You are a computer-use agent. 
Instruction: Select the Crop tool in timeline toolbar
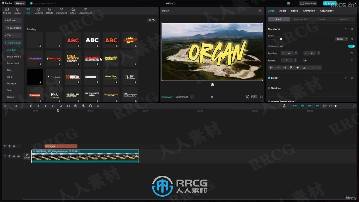point(98,106)
